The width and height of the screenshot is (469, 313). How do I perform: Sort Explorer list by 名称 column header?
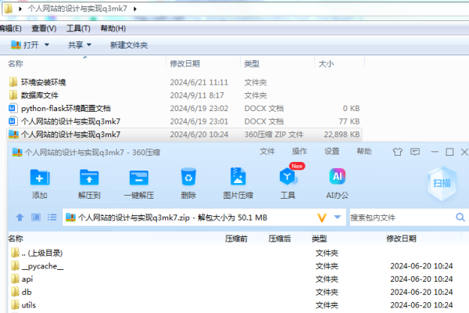tap(16, 63)
